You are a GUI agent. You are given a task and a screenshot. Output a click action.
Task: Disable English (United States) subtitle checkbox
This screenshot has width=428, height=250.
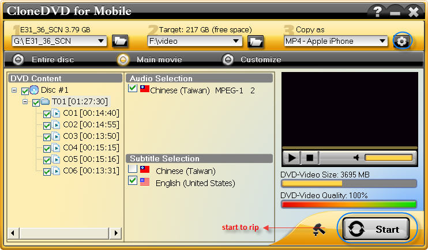click(x=133, y=180)
